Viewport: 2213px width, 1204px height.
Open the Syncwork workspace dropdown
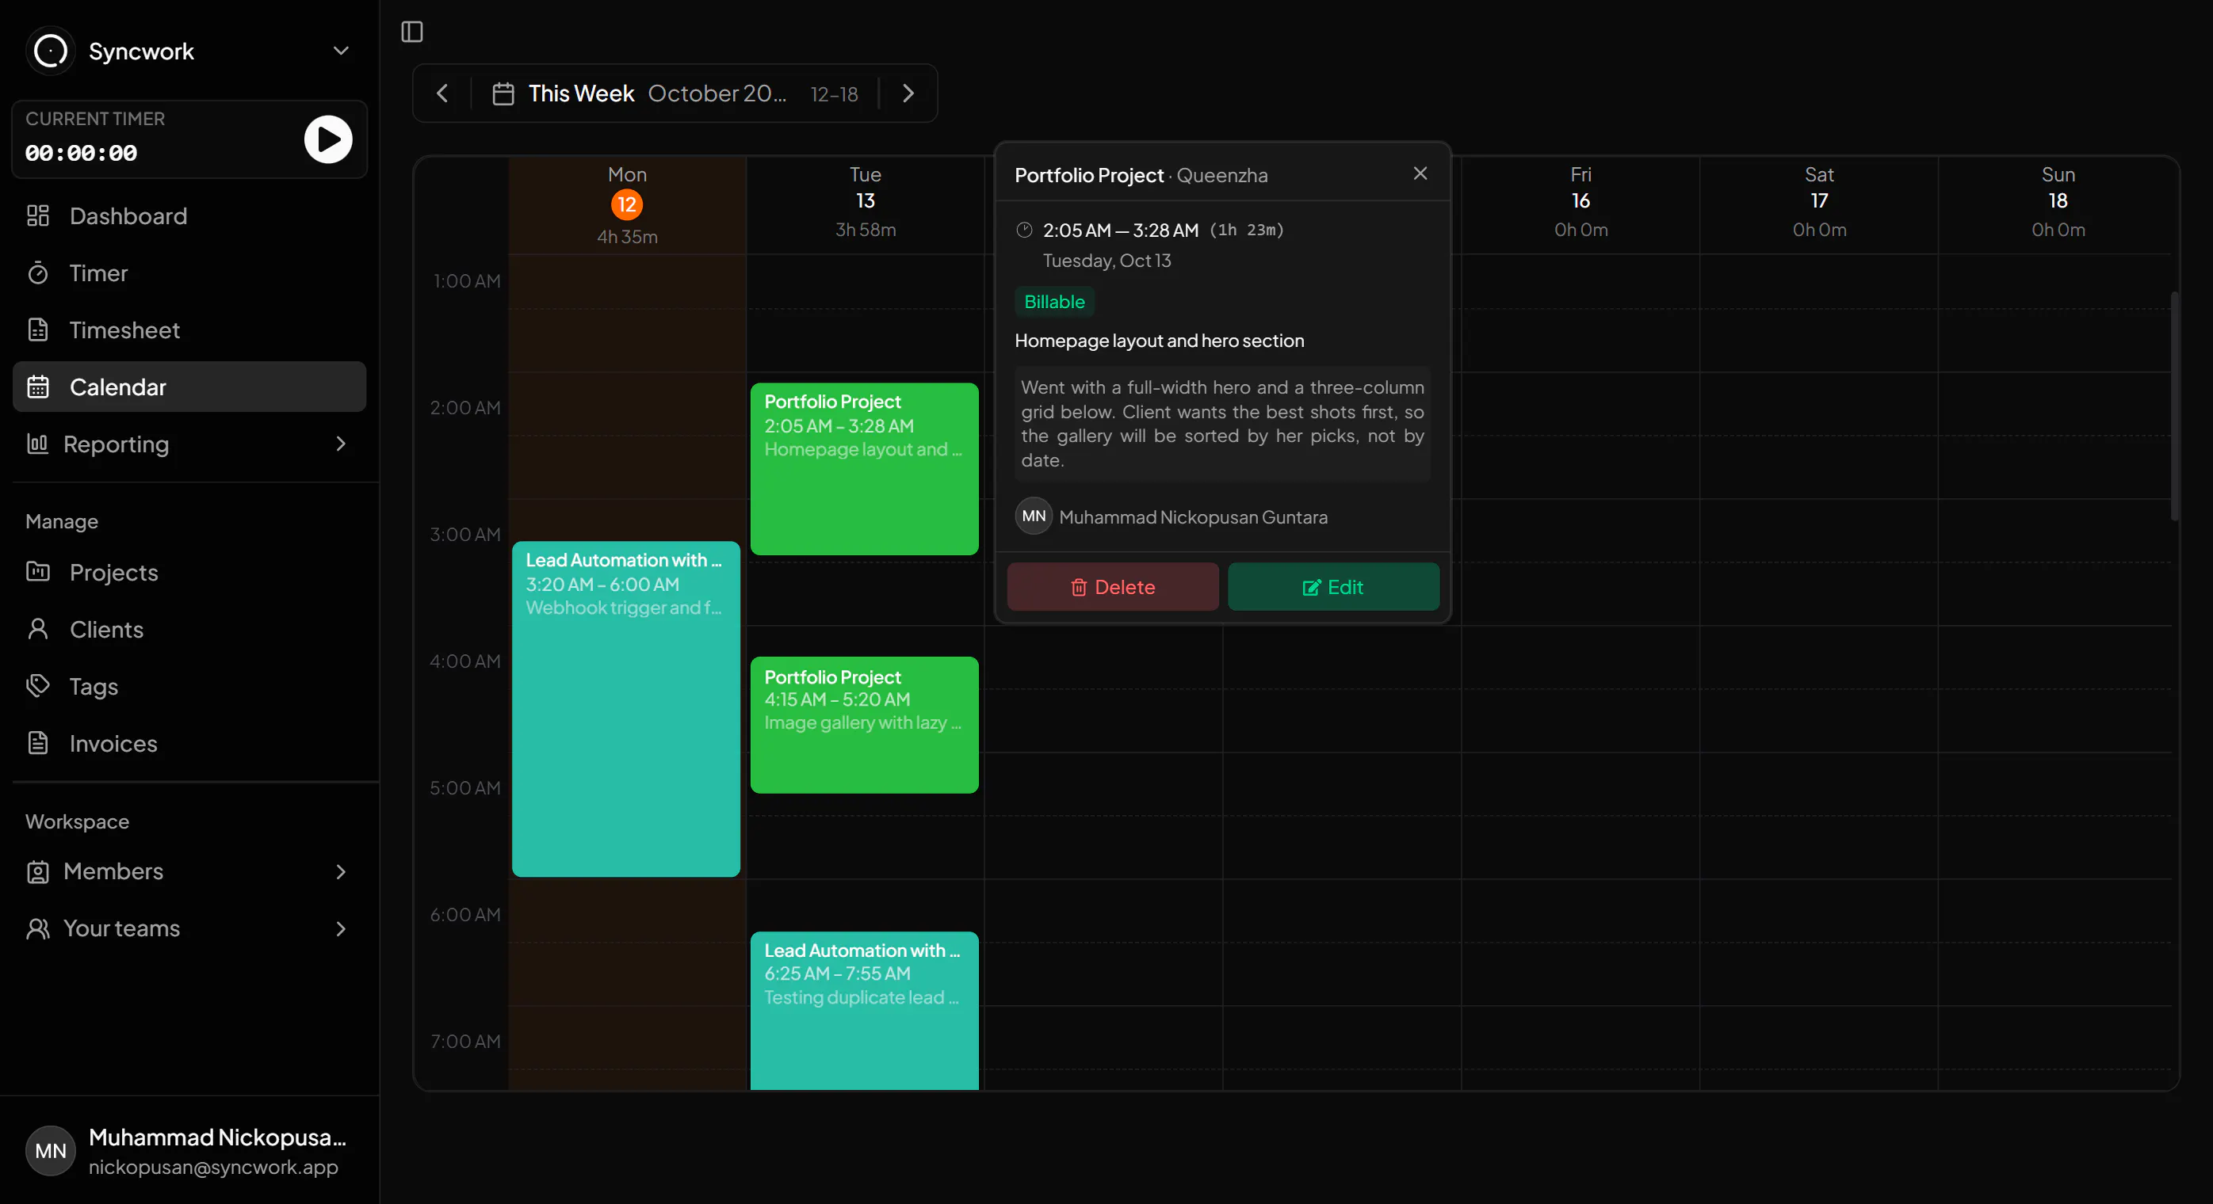pyautogui.click(x=341, y=51)
